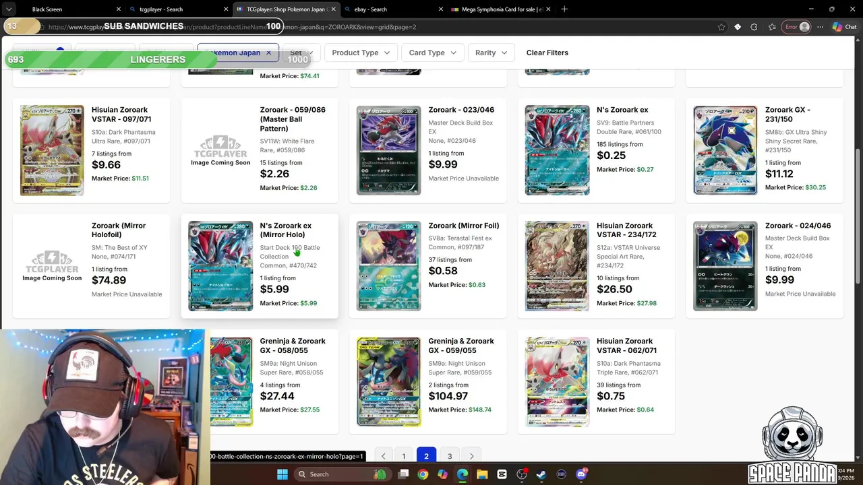The width and height of the screenshot is (863, 485).
Task: Open Zoroark - 023/046 product title
Action: click(461, 110)
